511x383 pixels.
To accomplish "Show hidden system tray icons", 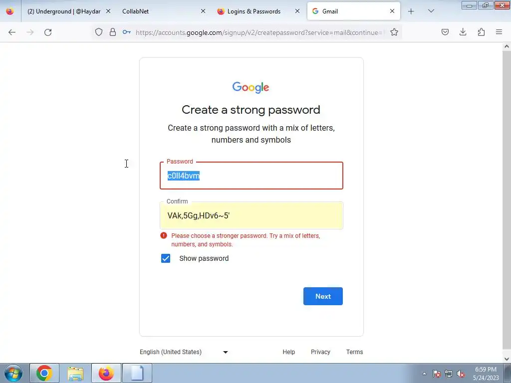I will tap(424, 374).
